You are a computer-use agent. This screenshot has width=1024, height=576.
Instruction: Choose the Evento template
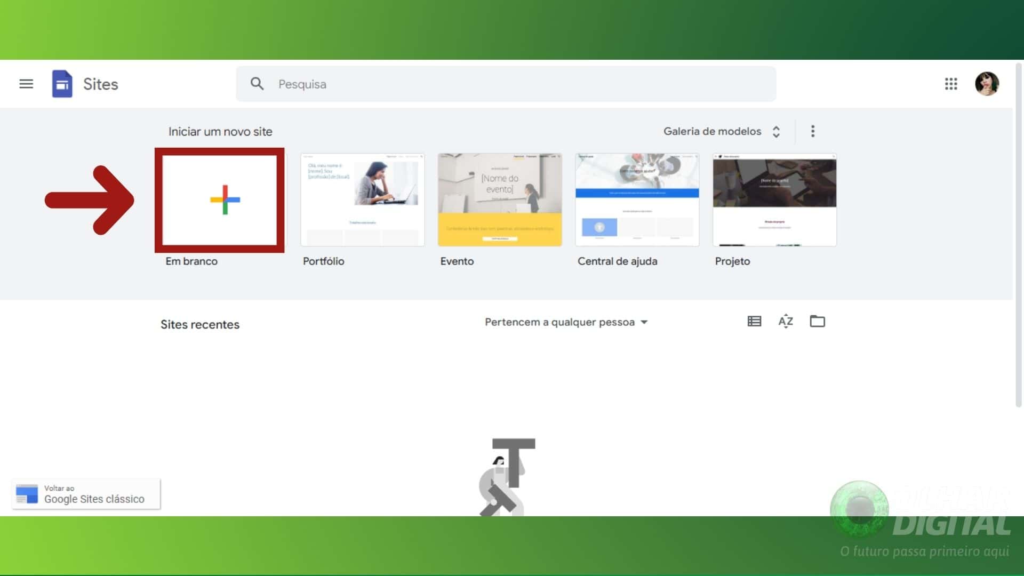(x=500, y=199)
